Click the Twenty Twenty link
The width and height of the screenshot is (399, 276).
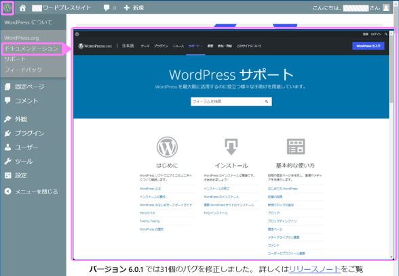point(149,221)
